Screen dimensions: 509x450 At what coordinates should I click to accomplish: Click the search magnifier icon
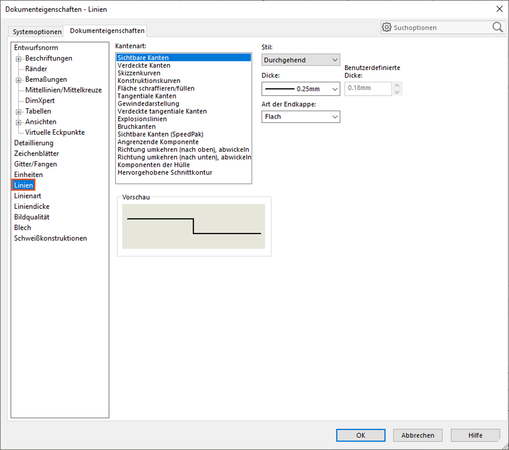pyautogui.click(x=498, y=27)
